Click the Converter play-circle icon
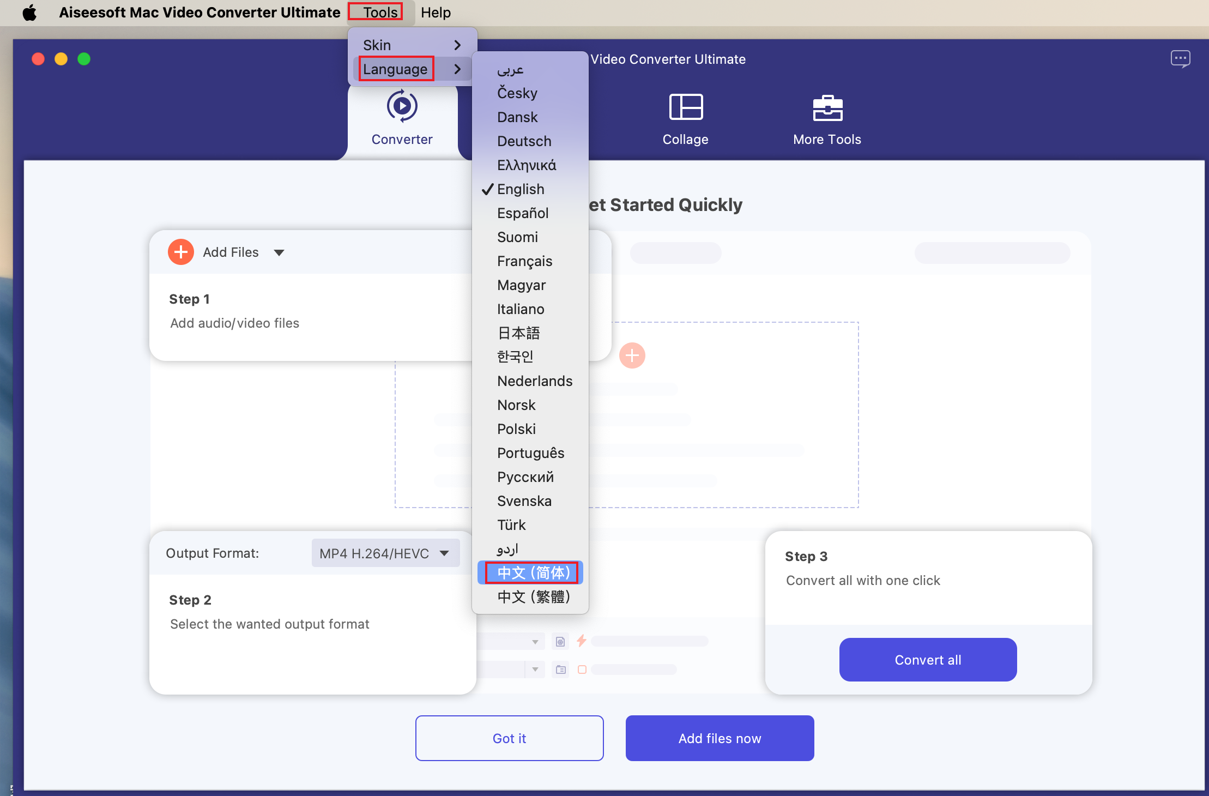The height and width of the screenshot is (796, 1209). [x=402, y=106]
